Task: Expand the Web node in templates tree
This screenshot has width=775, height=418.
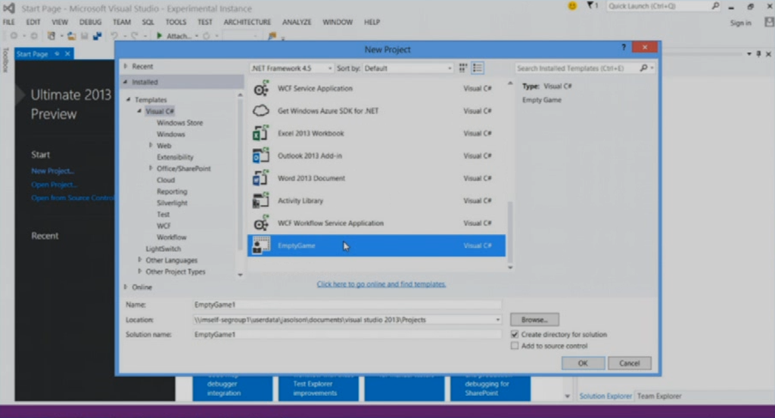Action: click(x=151, y=145)
